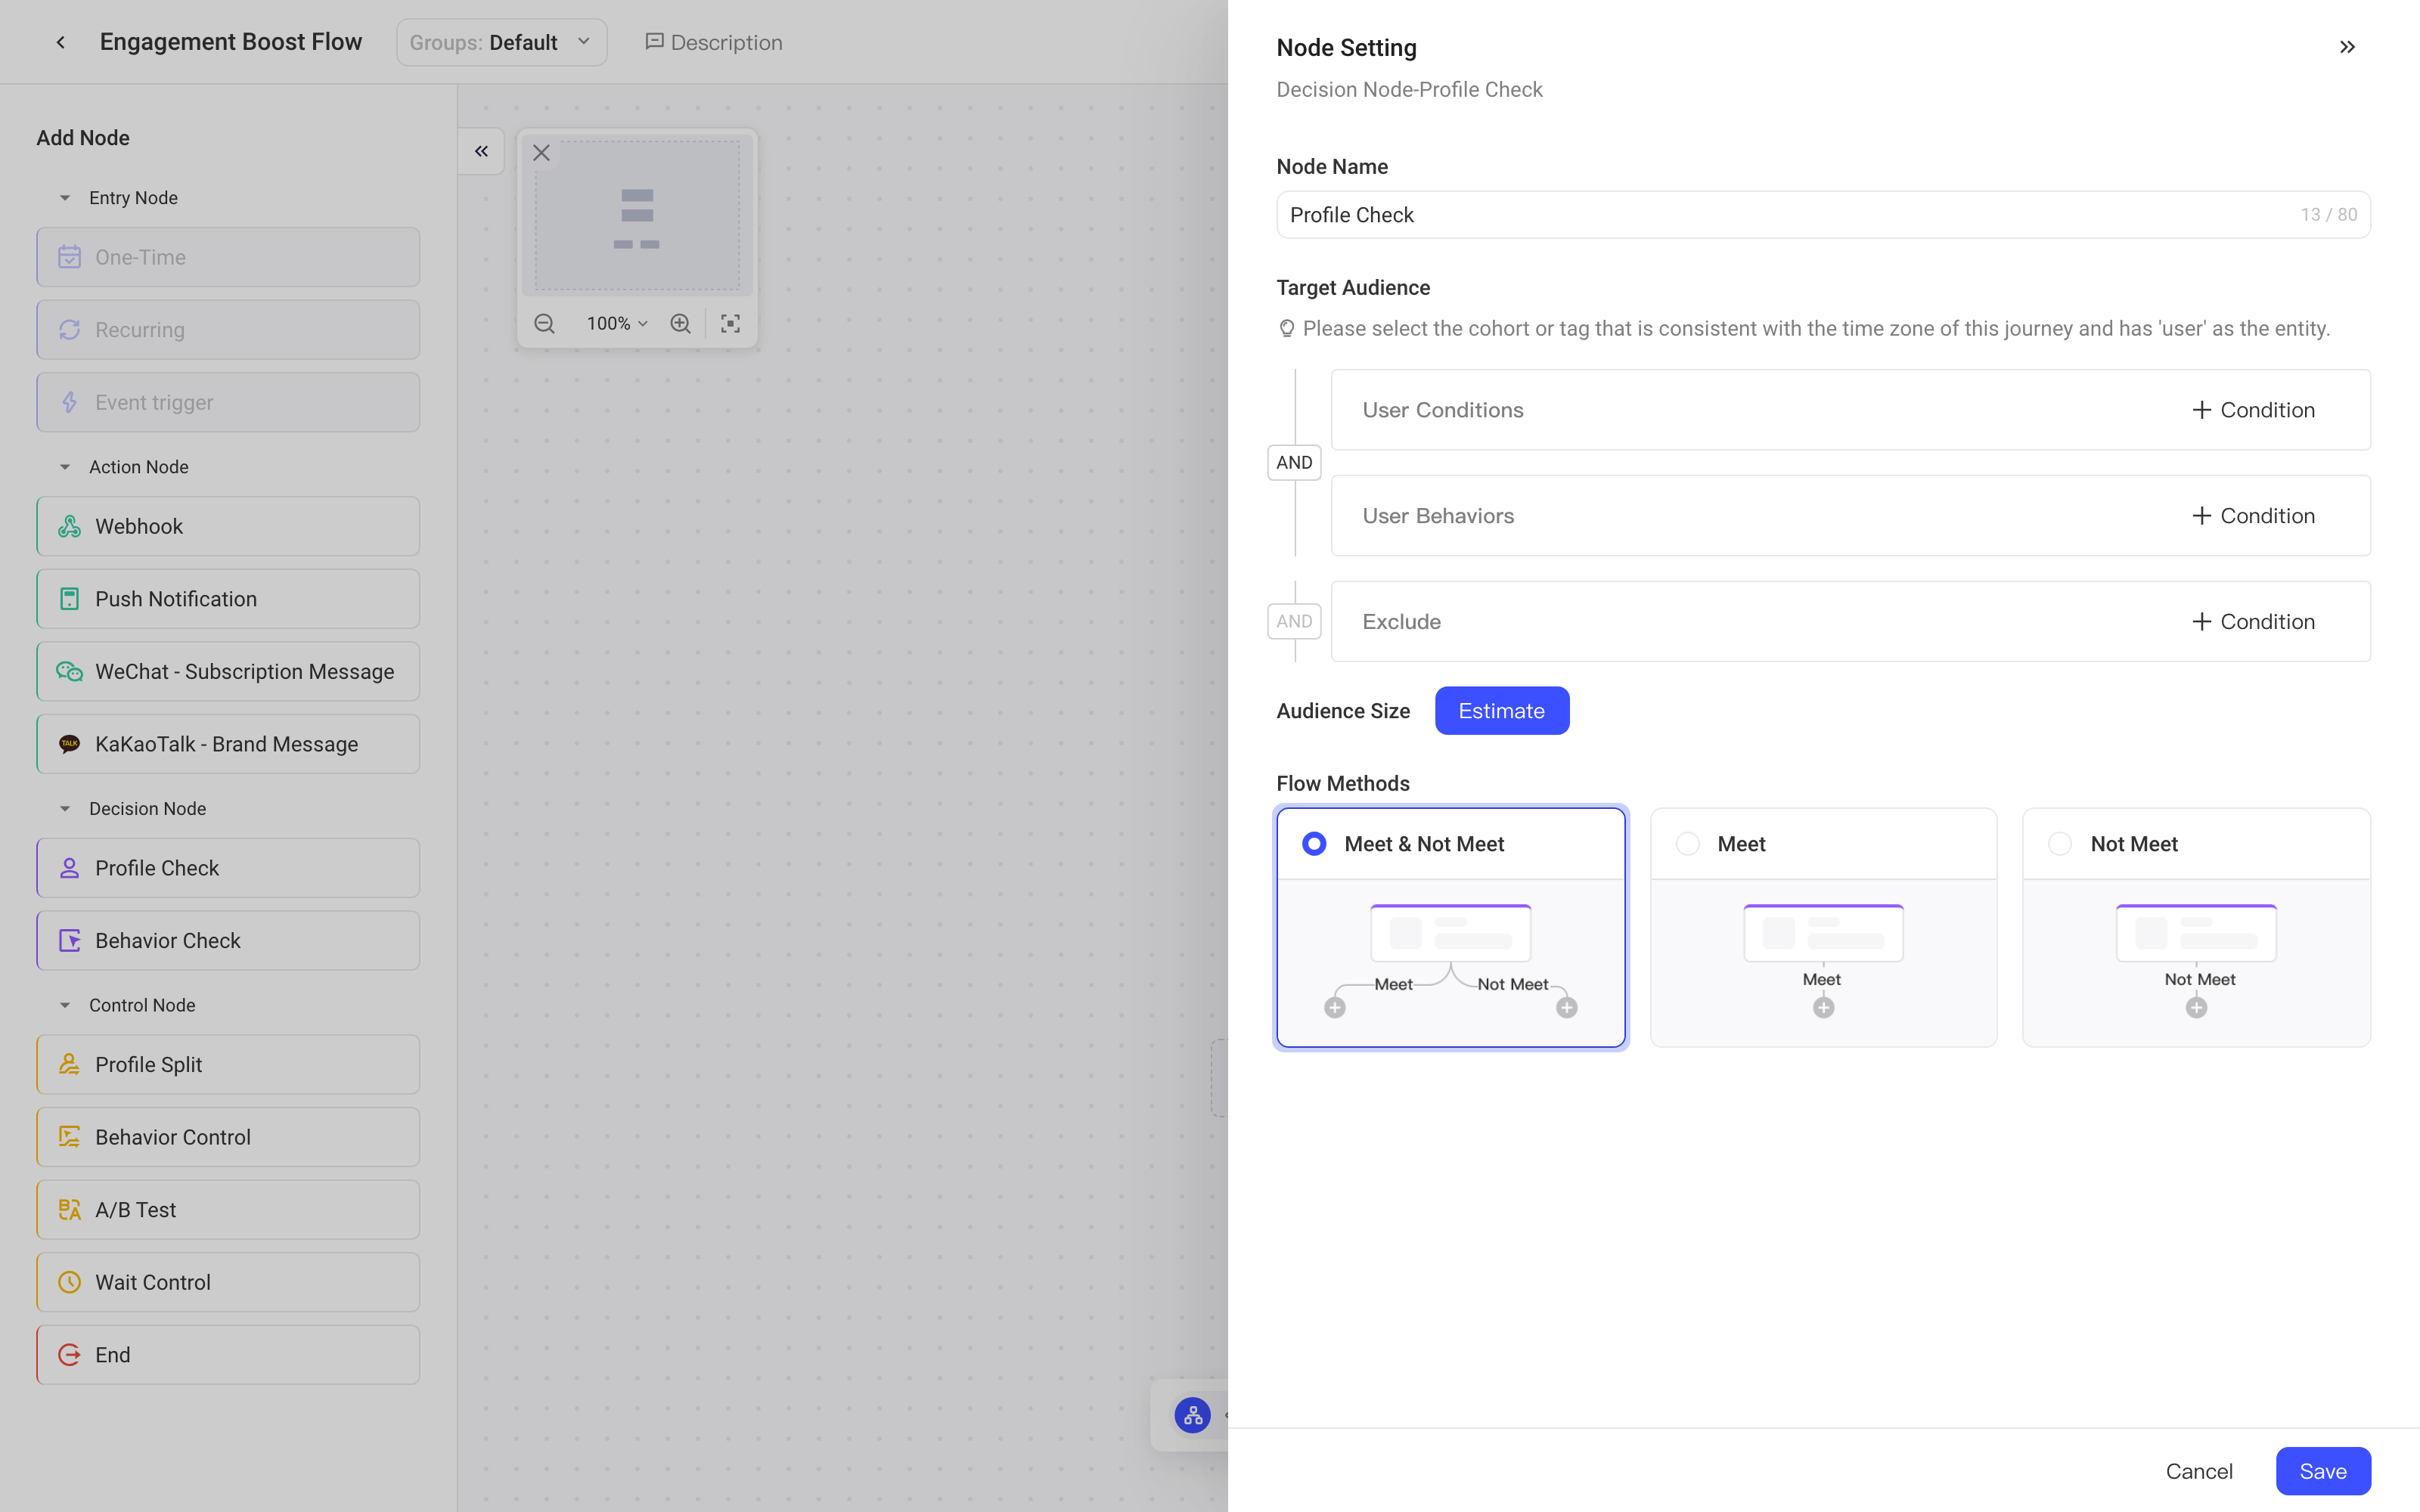Viewport: 2420px width, 1512px height.
Task: Click the Behavior Check node icon
Action: (69, 940)
